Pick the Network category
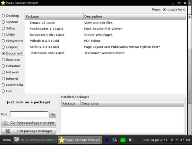 pyautogui.click(x=3, y=72)
